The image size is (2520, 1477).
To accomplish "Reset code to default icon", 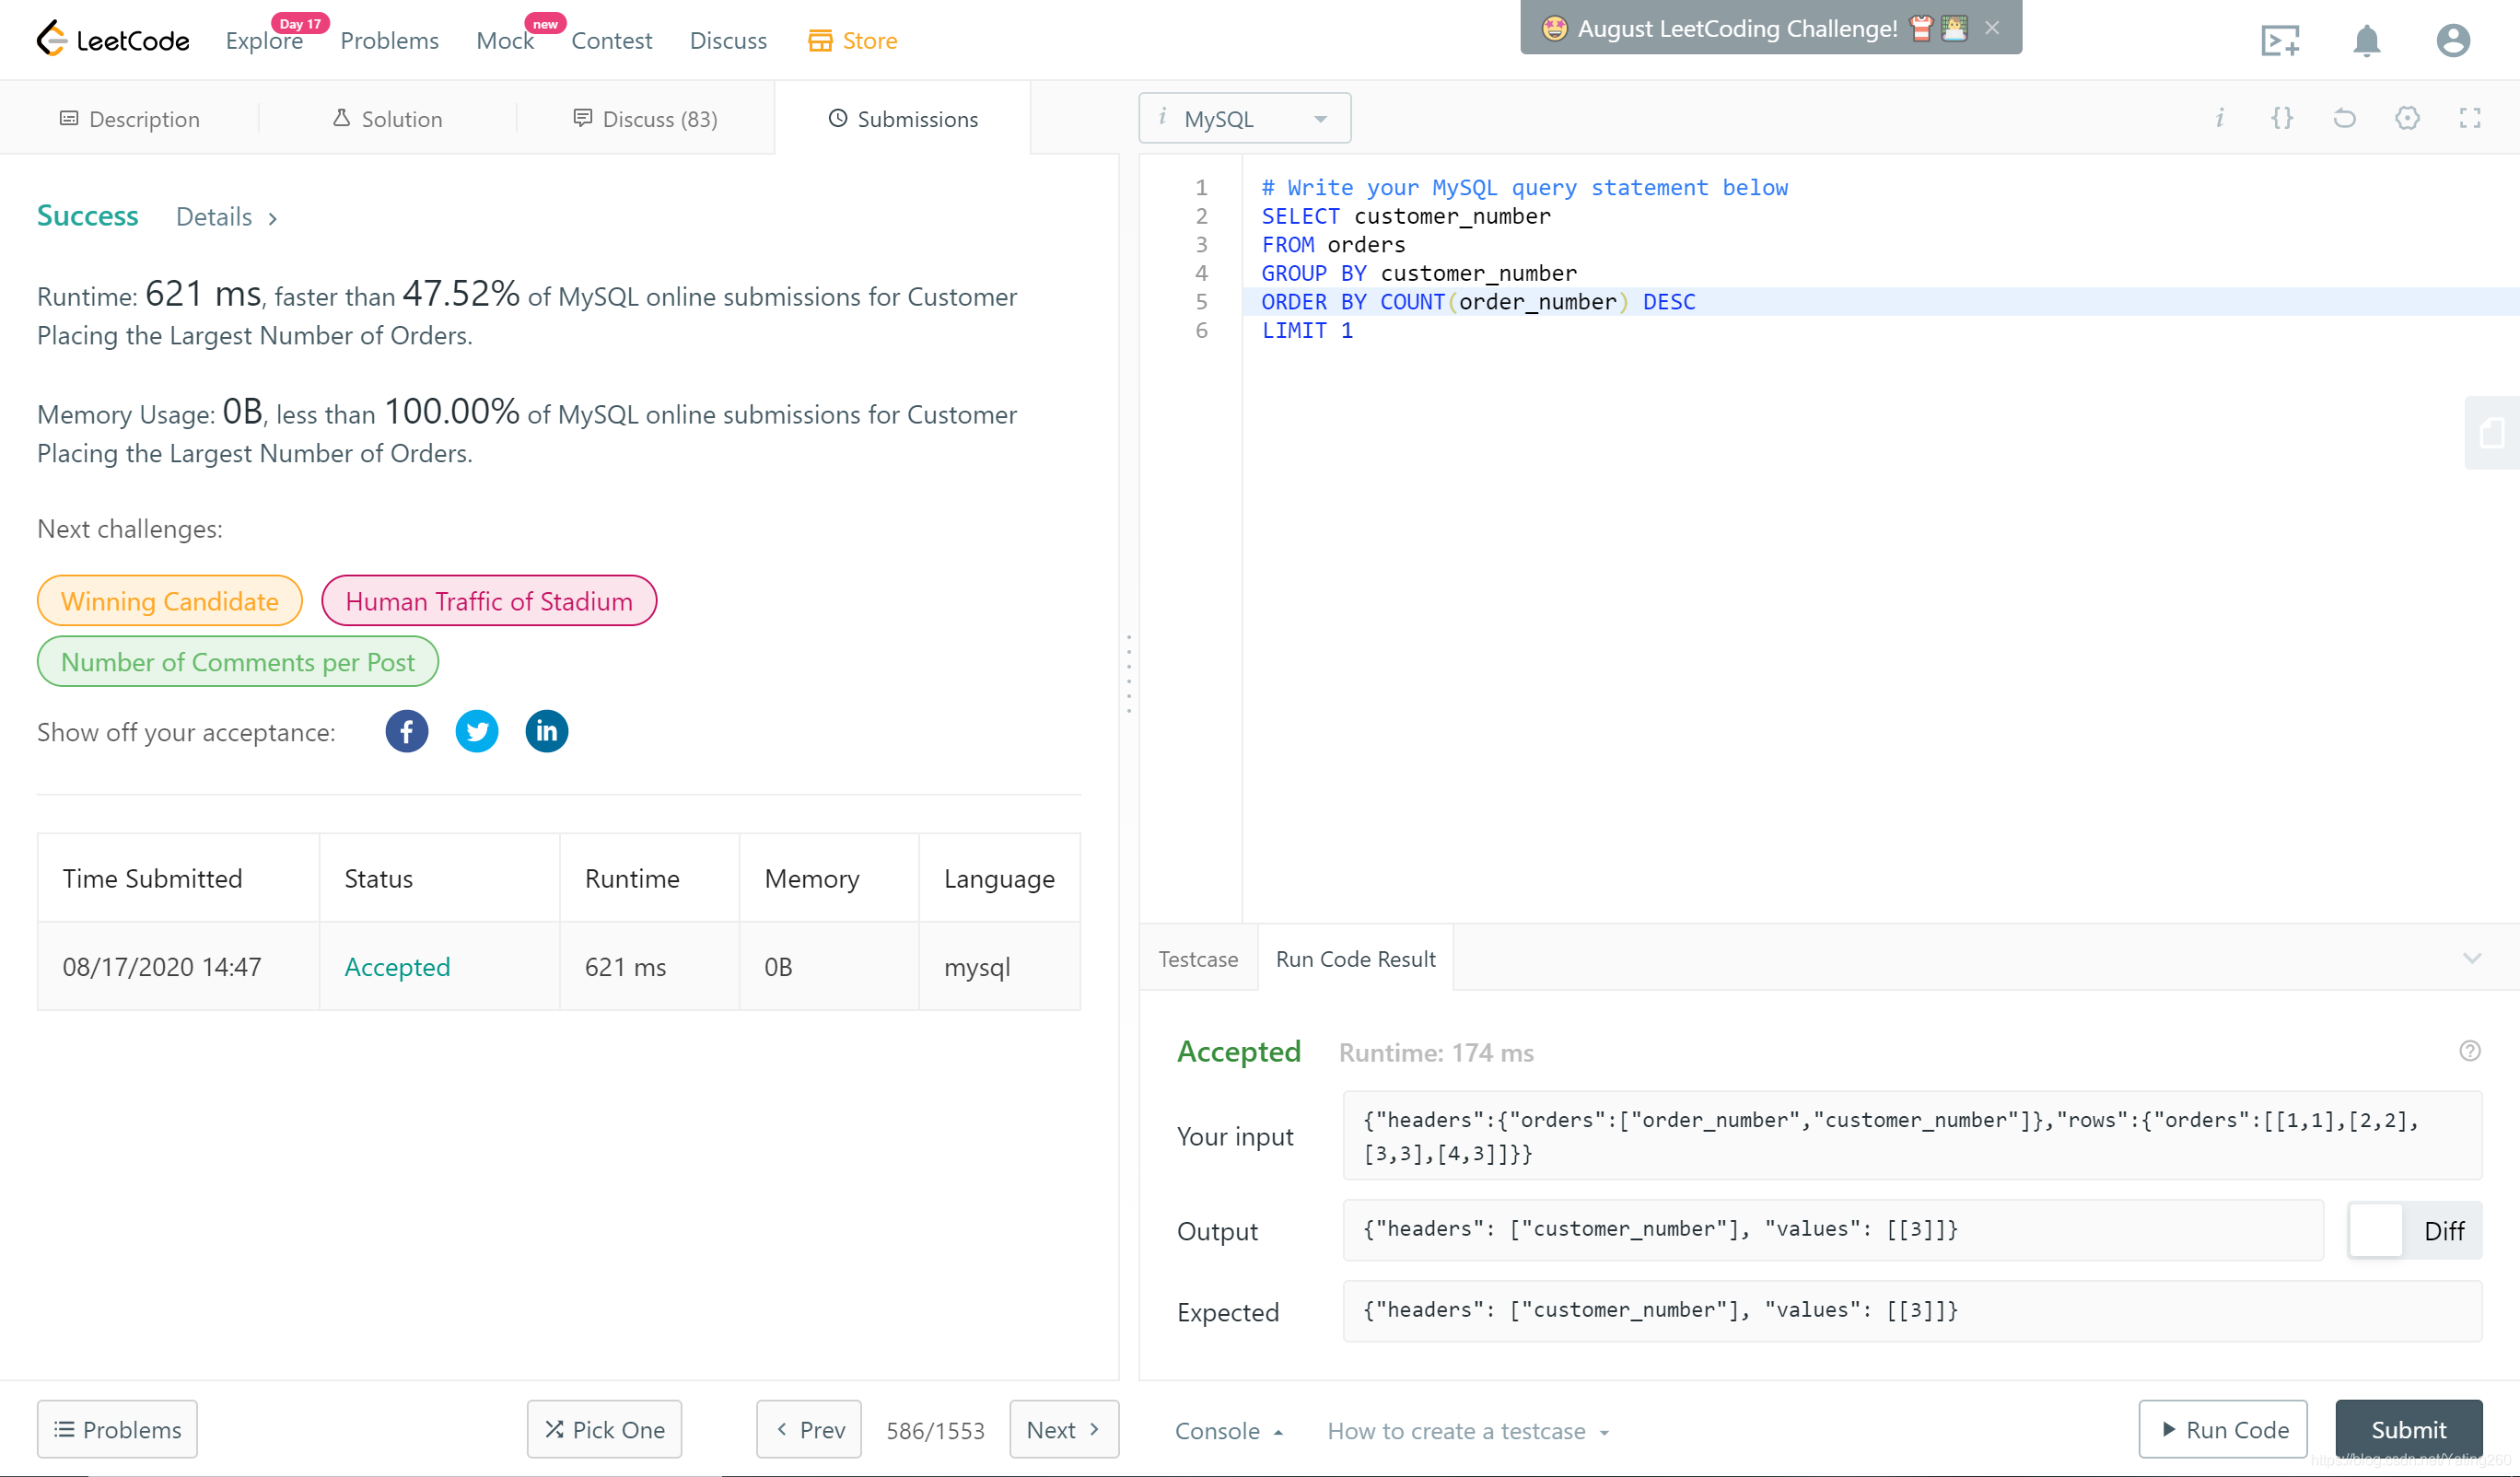I will click(2344, 119).
